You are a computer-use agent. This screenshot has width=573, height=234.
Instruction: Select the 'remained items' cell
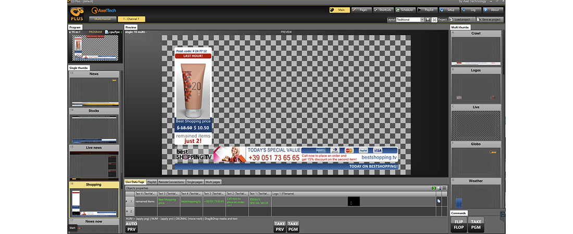tap(146, 202)
